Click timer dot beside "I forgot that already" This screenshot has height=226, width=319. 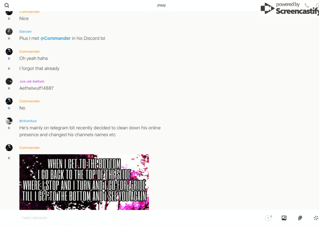9,68
